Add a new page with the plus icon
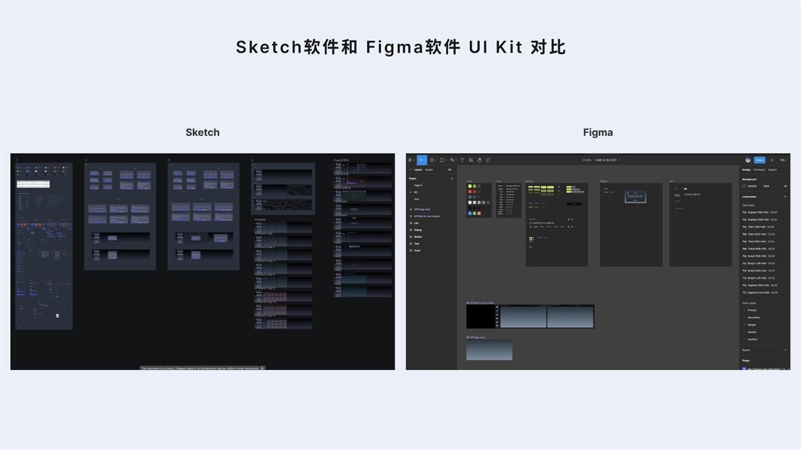 click(x=452, y=179)
